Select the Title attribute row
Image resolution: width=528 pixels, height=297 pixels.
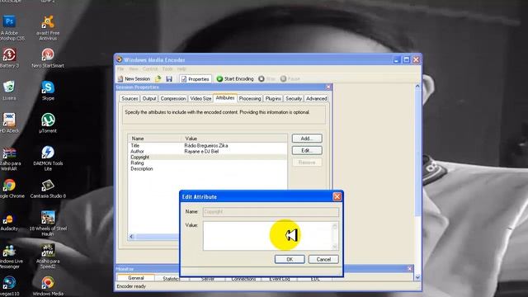pos(207,145)
